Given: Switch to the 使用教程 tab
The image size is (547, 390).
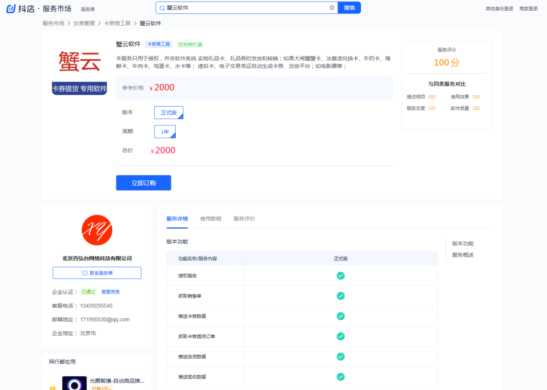Looking at the screenshot, I should coord(210,219).
